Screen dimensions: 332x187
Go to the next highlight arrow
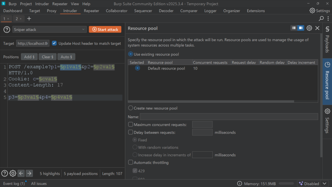29,173
